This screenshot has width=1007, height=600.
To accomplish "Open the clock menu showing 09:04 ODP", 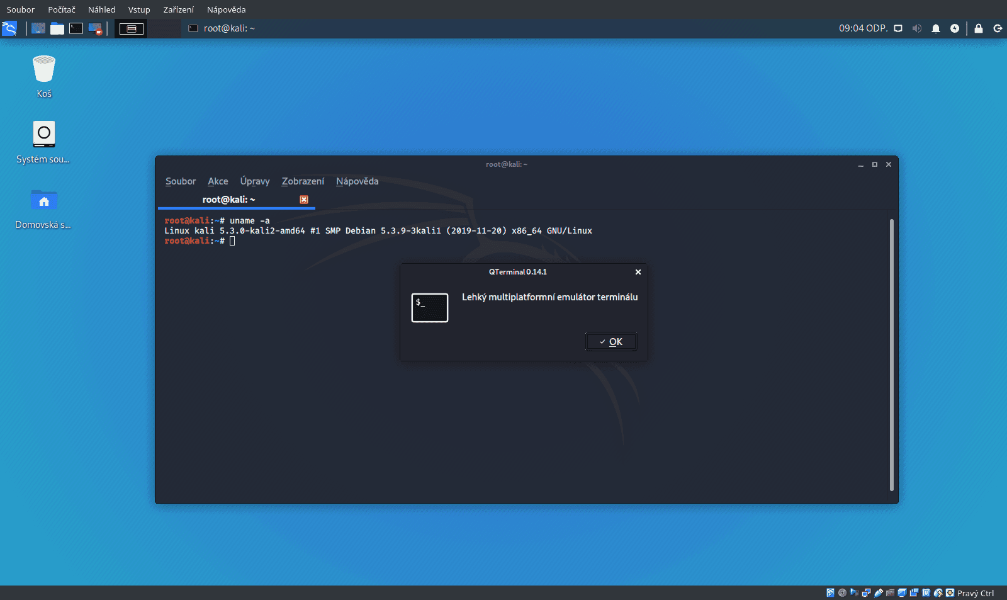I will 864,28.
